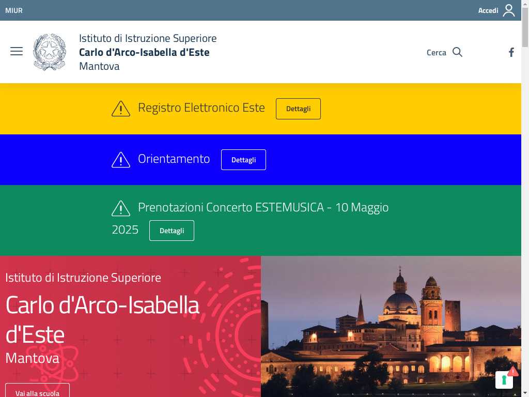Click the Italian Republic emblem logo

click(50, 52)
